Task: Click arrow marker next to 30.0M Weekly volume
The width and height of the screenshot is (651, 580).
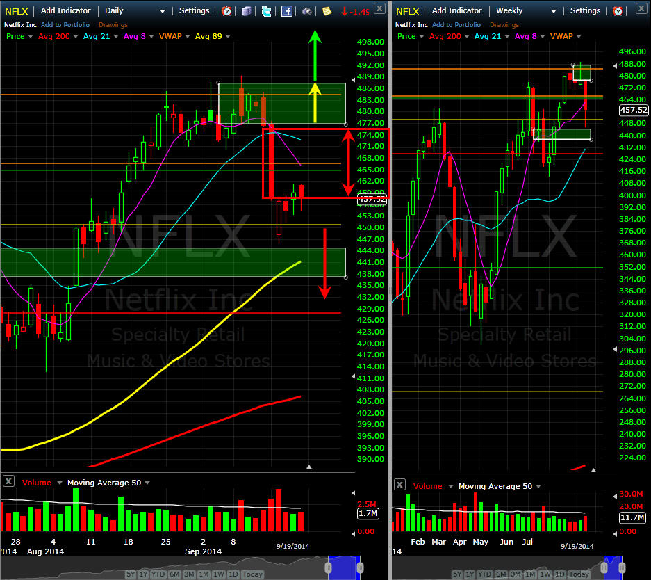Action: click(x=615, y=496)
